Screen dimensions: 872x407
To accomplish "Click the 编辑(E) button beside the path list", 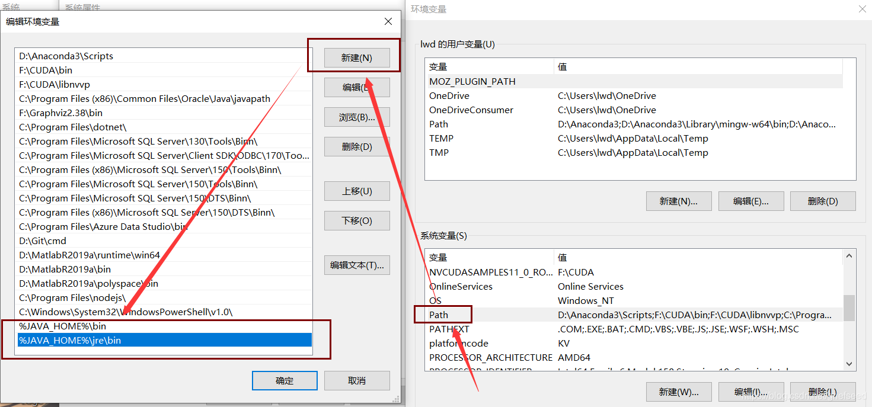I will 356,87.
